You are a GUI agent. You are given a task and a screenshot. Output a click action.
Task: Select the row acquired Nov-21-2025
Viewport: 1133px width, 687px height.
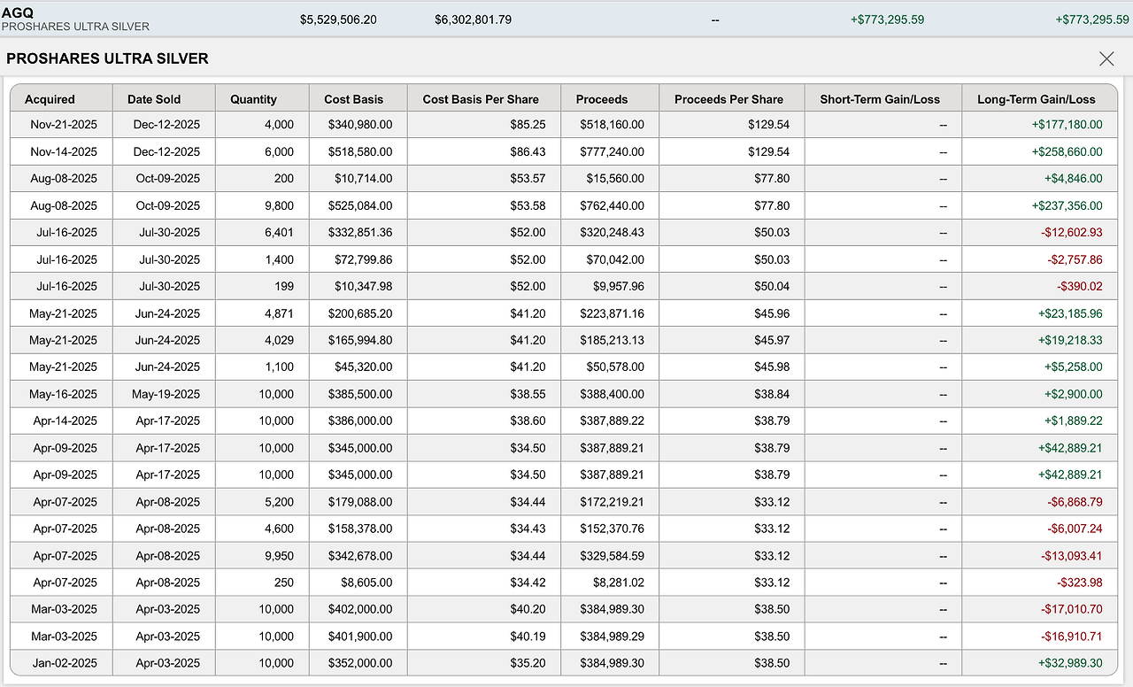coord(59,125)
